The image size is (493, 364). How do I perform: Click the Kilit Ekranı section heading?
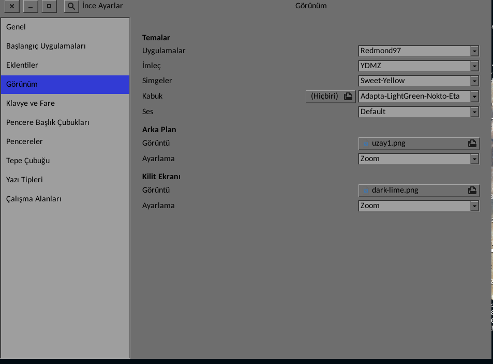(x=161, y=177)
